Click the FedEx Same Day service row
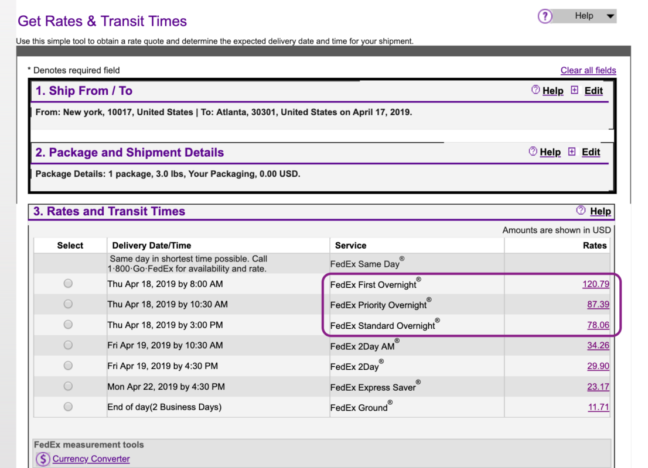This screenshot has height=468, width=648. tap(363, 263)
